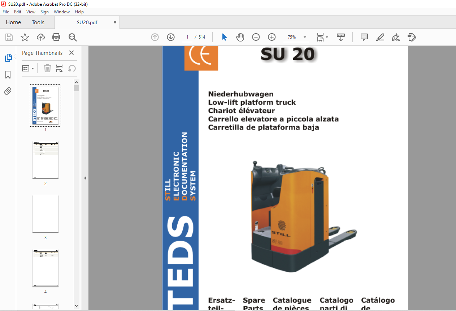Open the zoom percentage dropdown

tap(305, 37)
